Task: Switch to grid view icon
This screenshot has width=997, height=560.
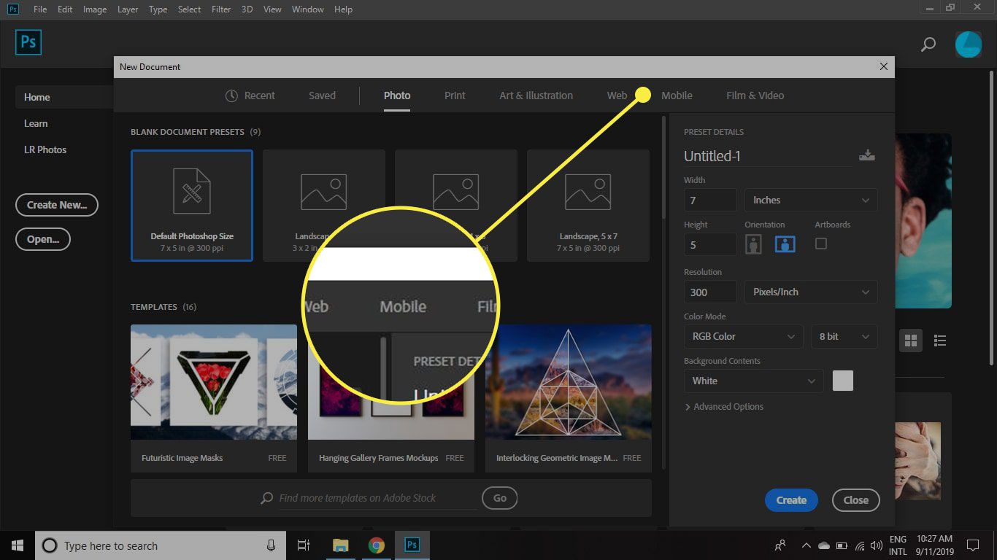Action: point(910,340)
